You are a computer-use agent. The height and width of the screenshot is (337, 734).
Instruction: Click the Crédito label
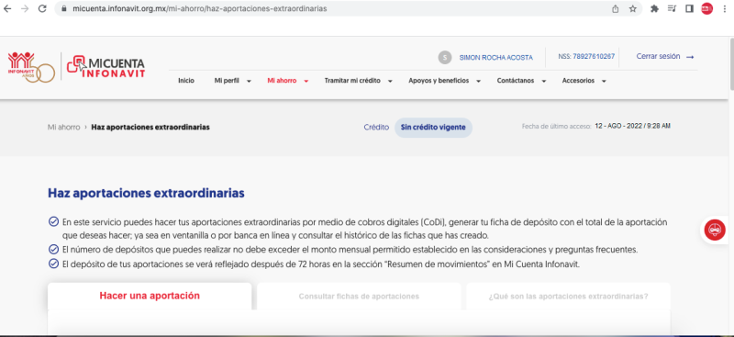tap(376, 127)
